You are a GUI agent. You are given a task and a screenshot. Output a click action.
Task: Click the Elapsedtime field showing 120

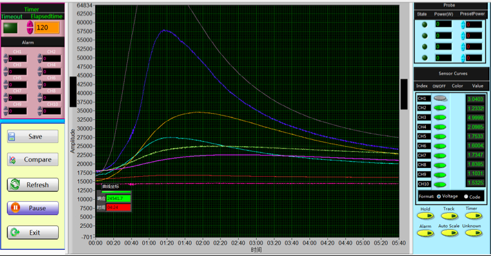point(46,27)
